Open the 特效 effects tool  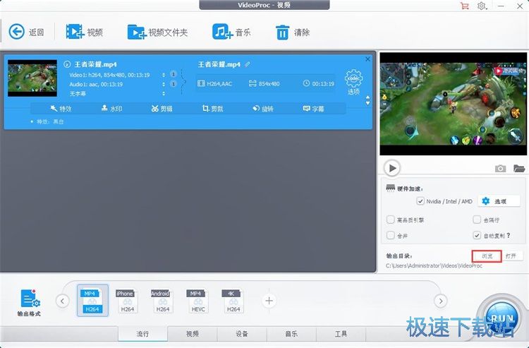61,108
